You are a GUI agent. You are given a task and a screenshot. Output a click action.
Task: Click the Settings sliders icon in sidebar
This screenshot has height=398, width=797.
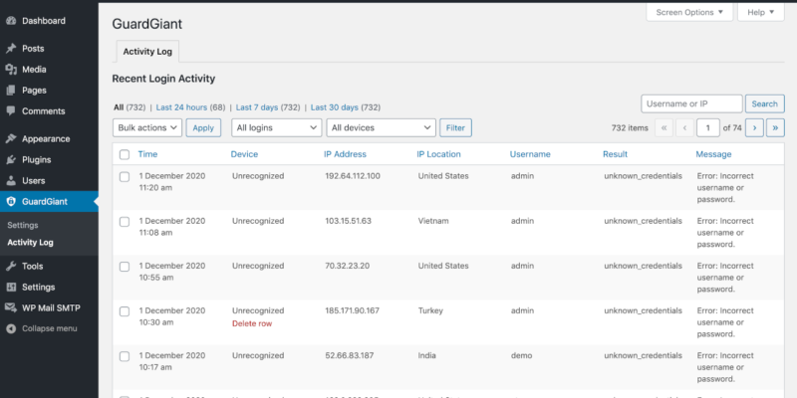[x=11, y=287]
